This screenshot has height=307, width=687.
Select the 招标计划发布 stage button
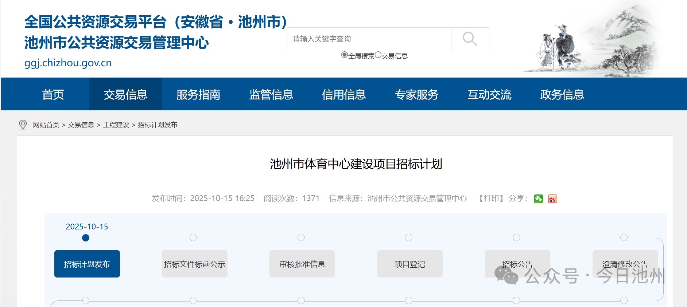pos(87,264)
